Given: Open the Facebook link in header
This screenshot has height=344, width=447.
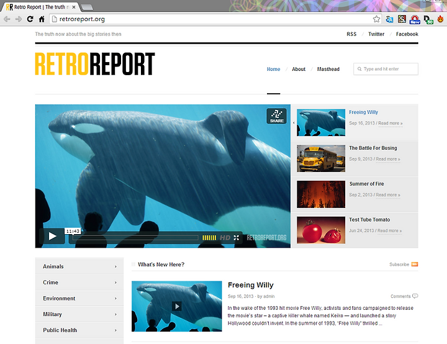Looking at the screenshot, I should [x=407, y=34].
